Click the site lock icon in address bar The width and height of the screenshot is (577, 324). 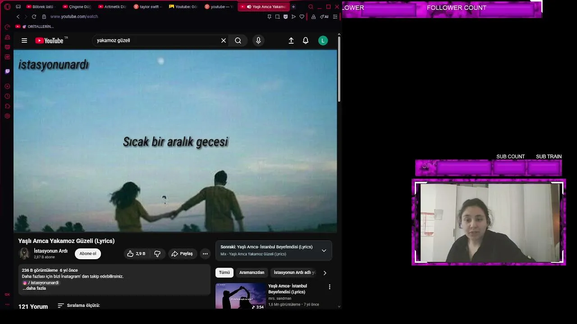pyautogui.click(x=44, y=17)
